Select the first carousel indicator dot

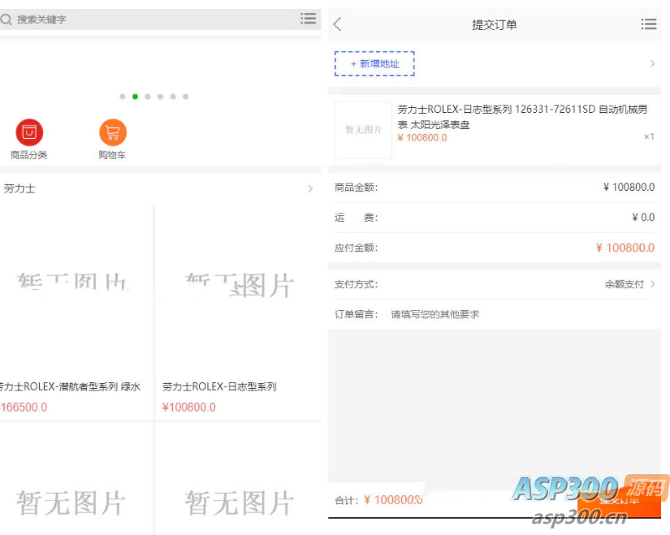(123, 97)
